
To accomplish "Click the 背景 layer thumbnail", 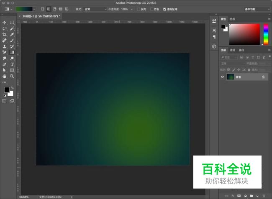I will tap(230, 77).
